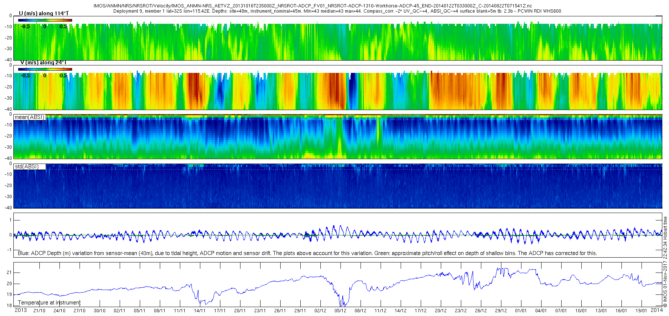Click the 'mean(ABSI)' panel label
The height and width of the screenshot is (316, 669).
pos(29,117)
